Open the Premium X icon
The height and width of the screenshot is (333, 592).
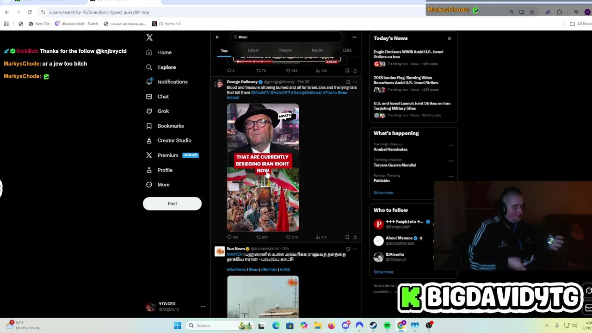coord(149,155)
